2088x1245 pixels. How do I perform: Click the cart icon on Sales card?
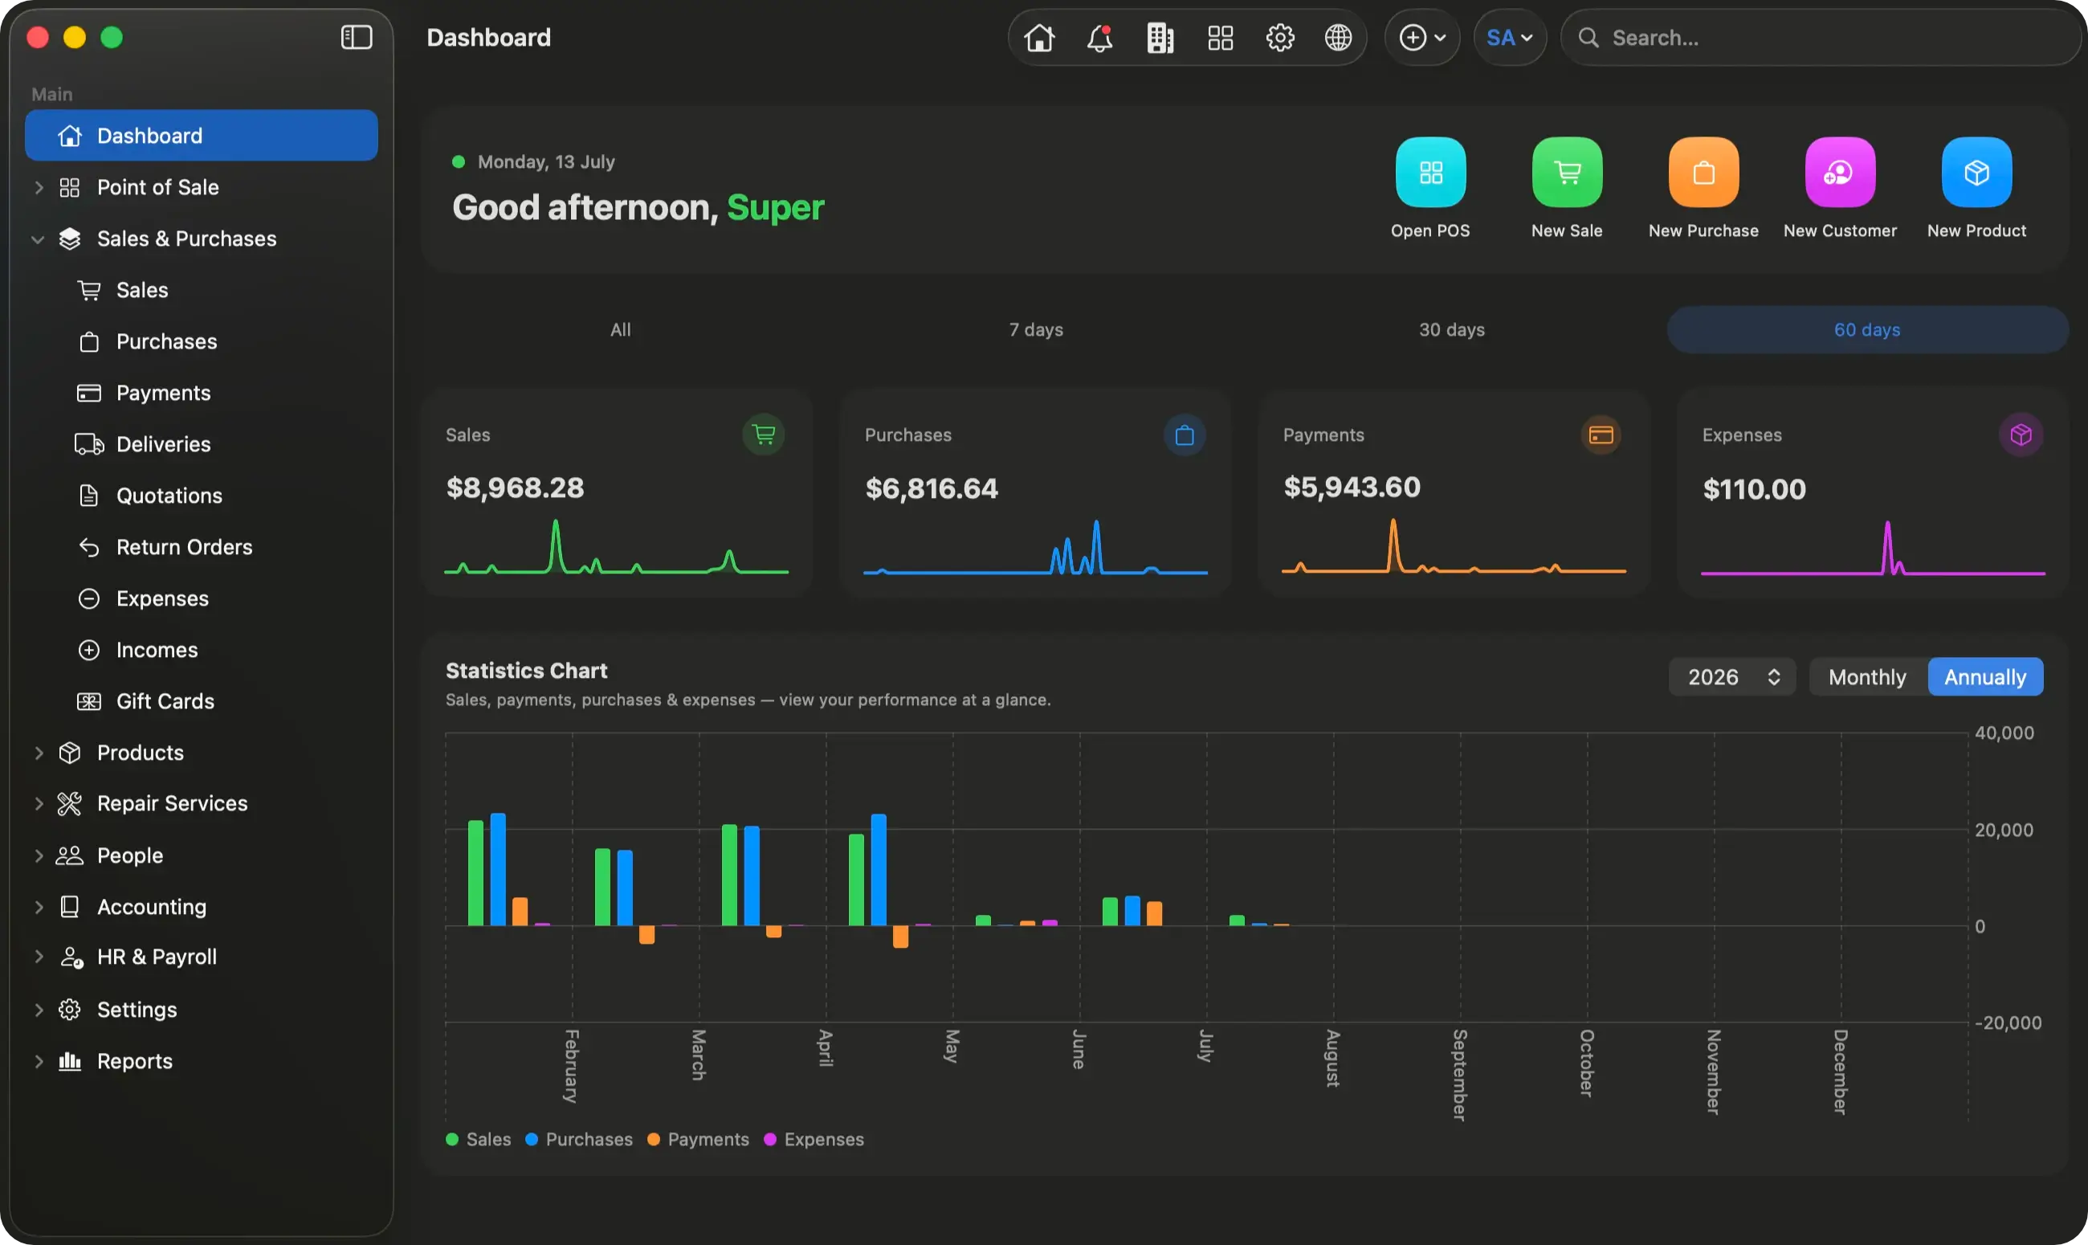point(764,435)
